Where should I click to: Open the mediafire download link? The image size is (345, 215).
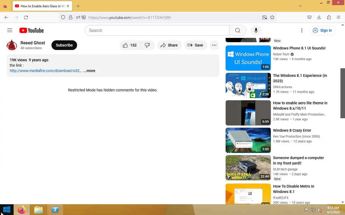point(46,71)
